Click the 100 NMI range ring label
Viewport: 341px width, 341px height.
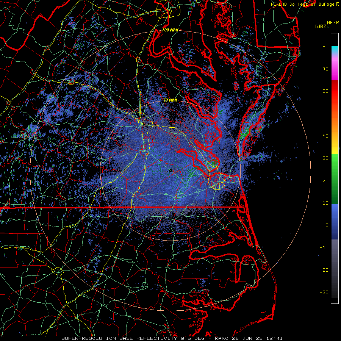click(170, 30)
